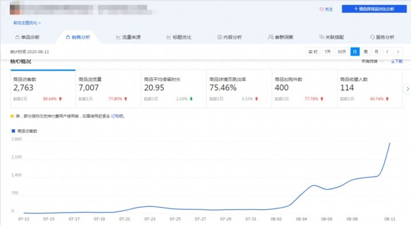Select the 商品收藏人数 metric card
Viewport: 411px width, 225px height.
[x=370, y=89]
